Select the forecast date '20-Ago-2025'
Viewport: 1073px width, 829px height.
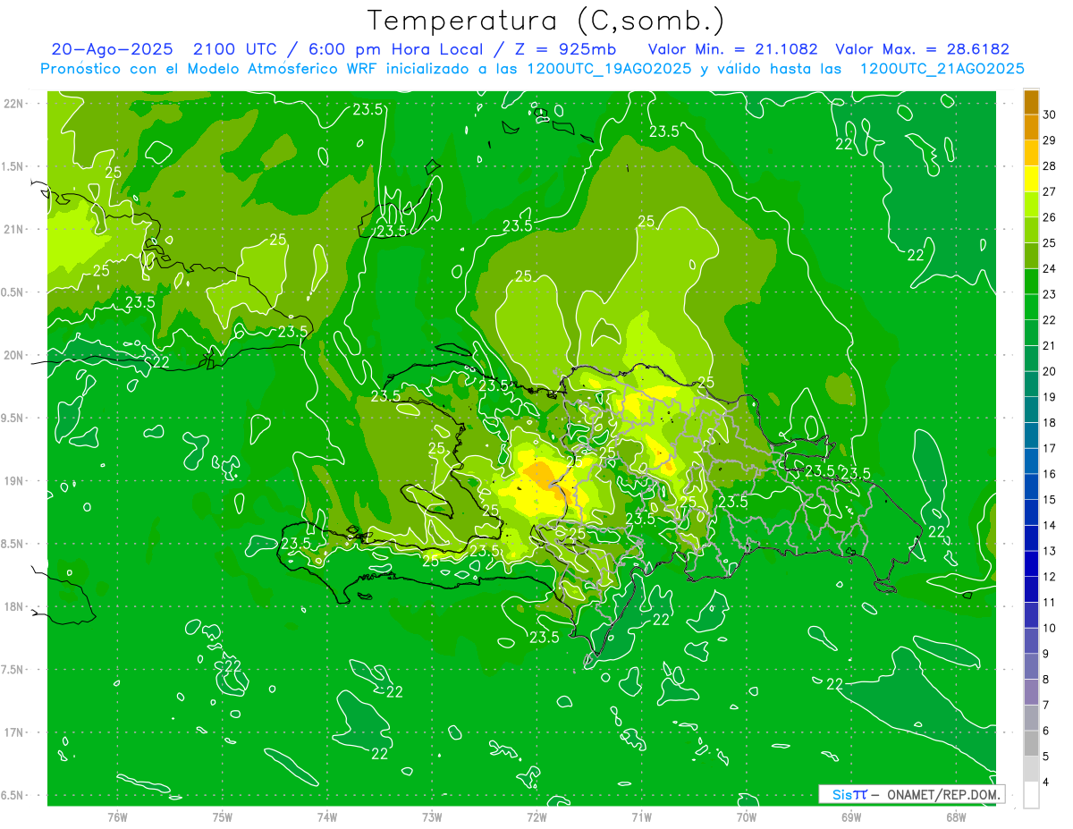[112, 50]
